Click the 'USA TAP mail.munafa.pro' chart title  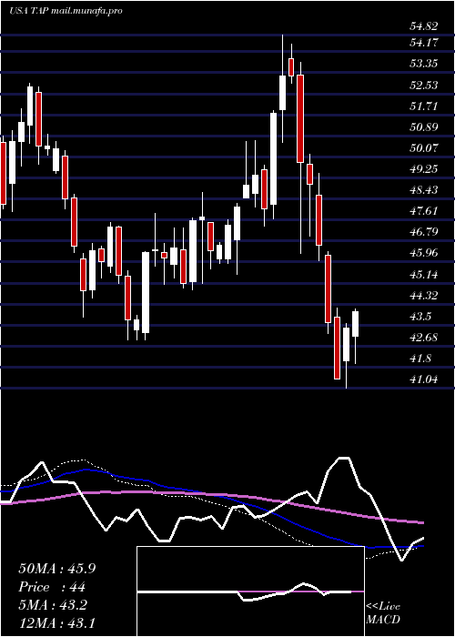pyautogui.click(x=66, y=11)
